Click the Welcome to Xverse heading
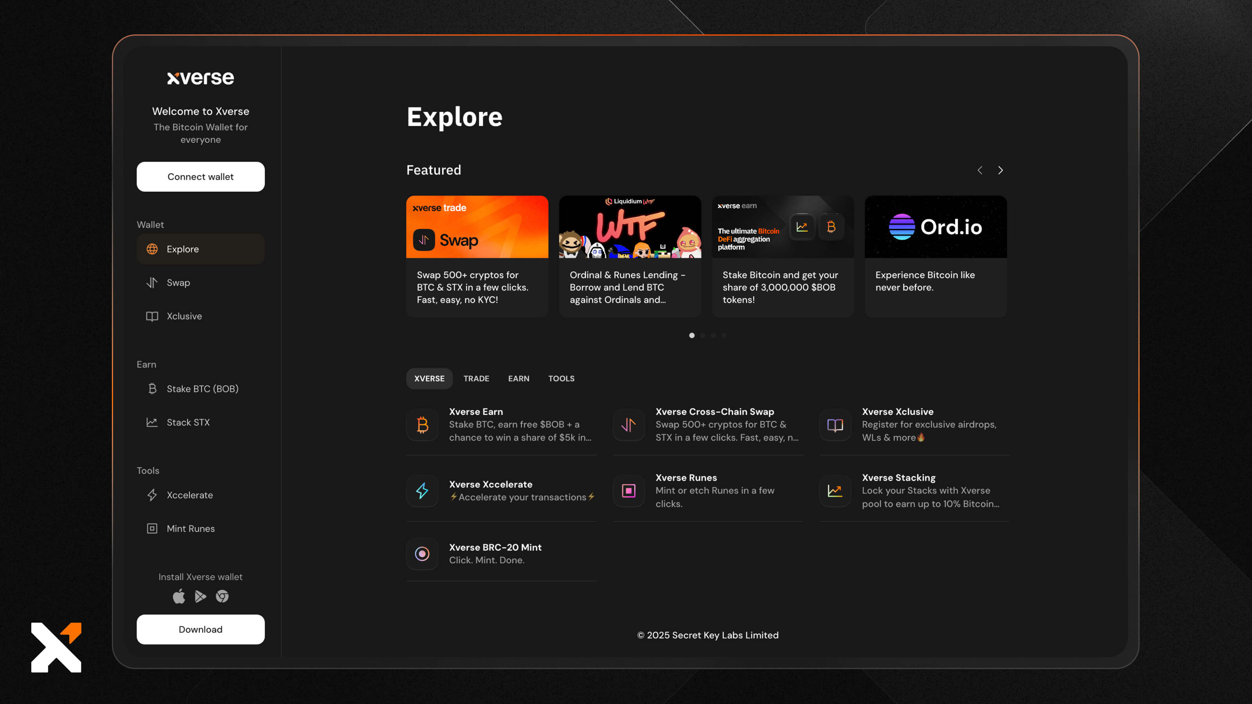 [200, 111]
